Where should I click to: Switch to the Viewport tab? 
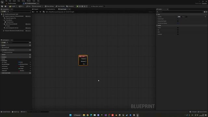pos(35,9)
